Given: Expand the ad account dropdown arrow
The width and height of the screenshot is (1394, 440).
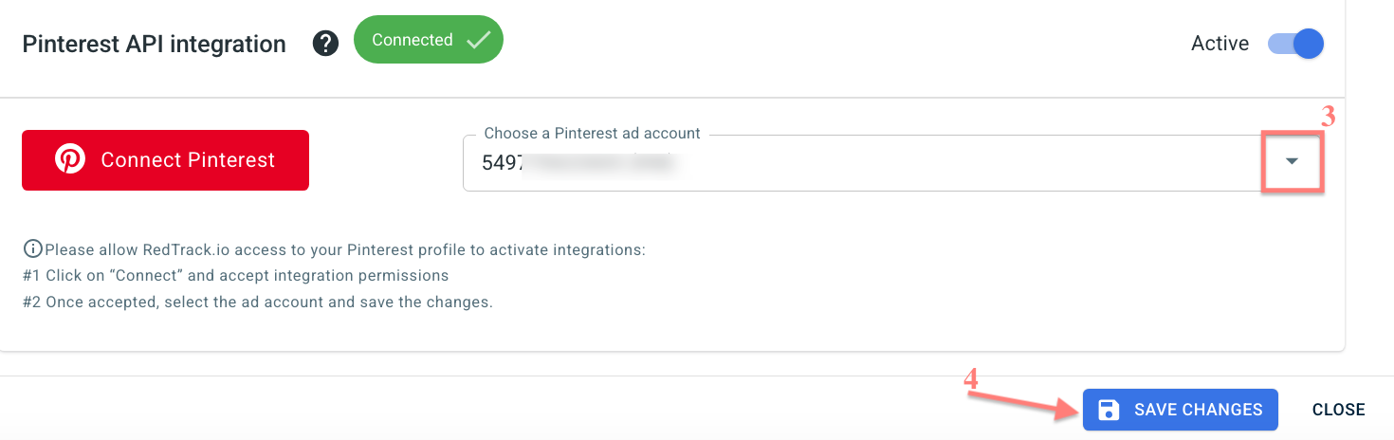Looking at the screenshot, I should point(1292,161).
